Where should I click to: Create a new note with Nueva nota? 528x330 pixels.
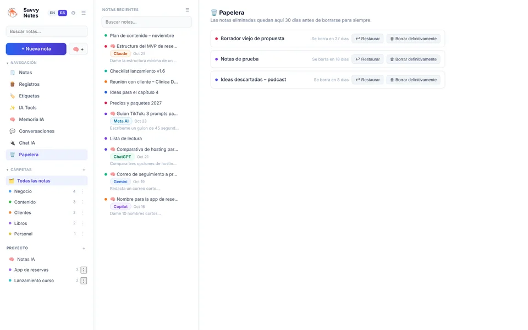point(36,49)
